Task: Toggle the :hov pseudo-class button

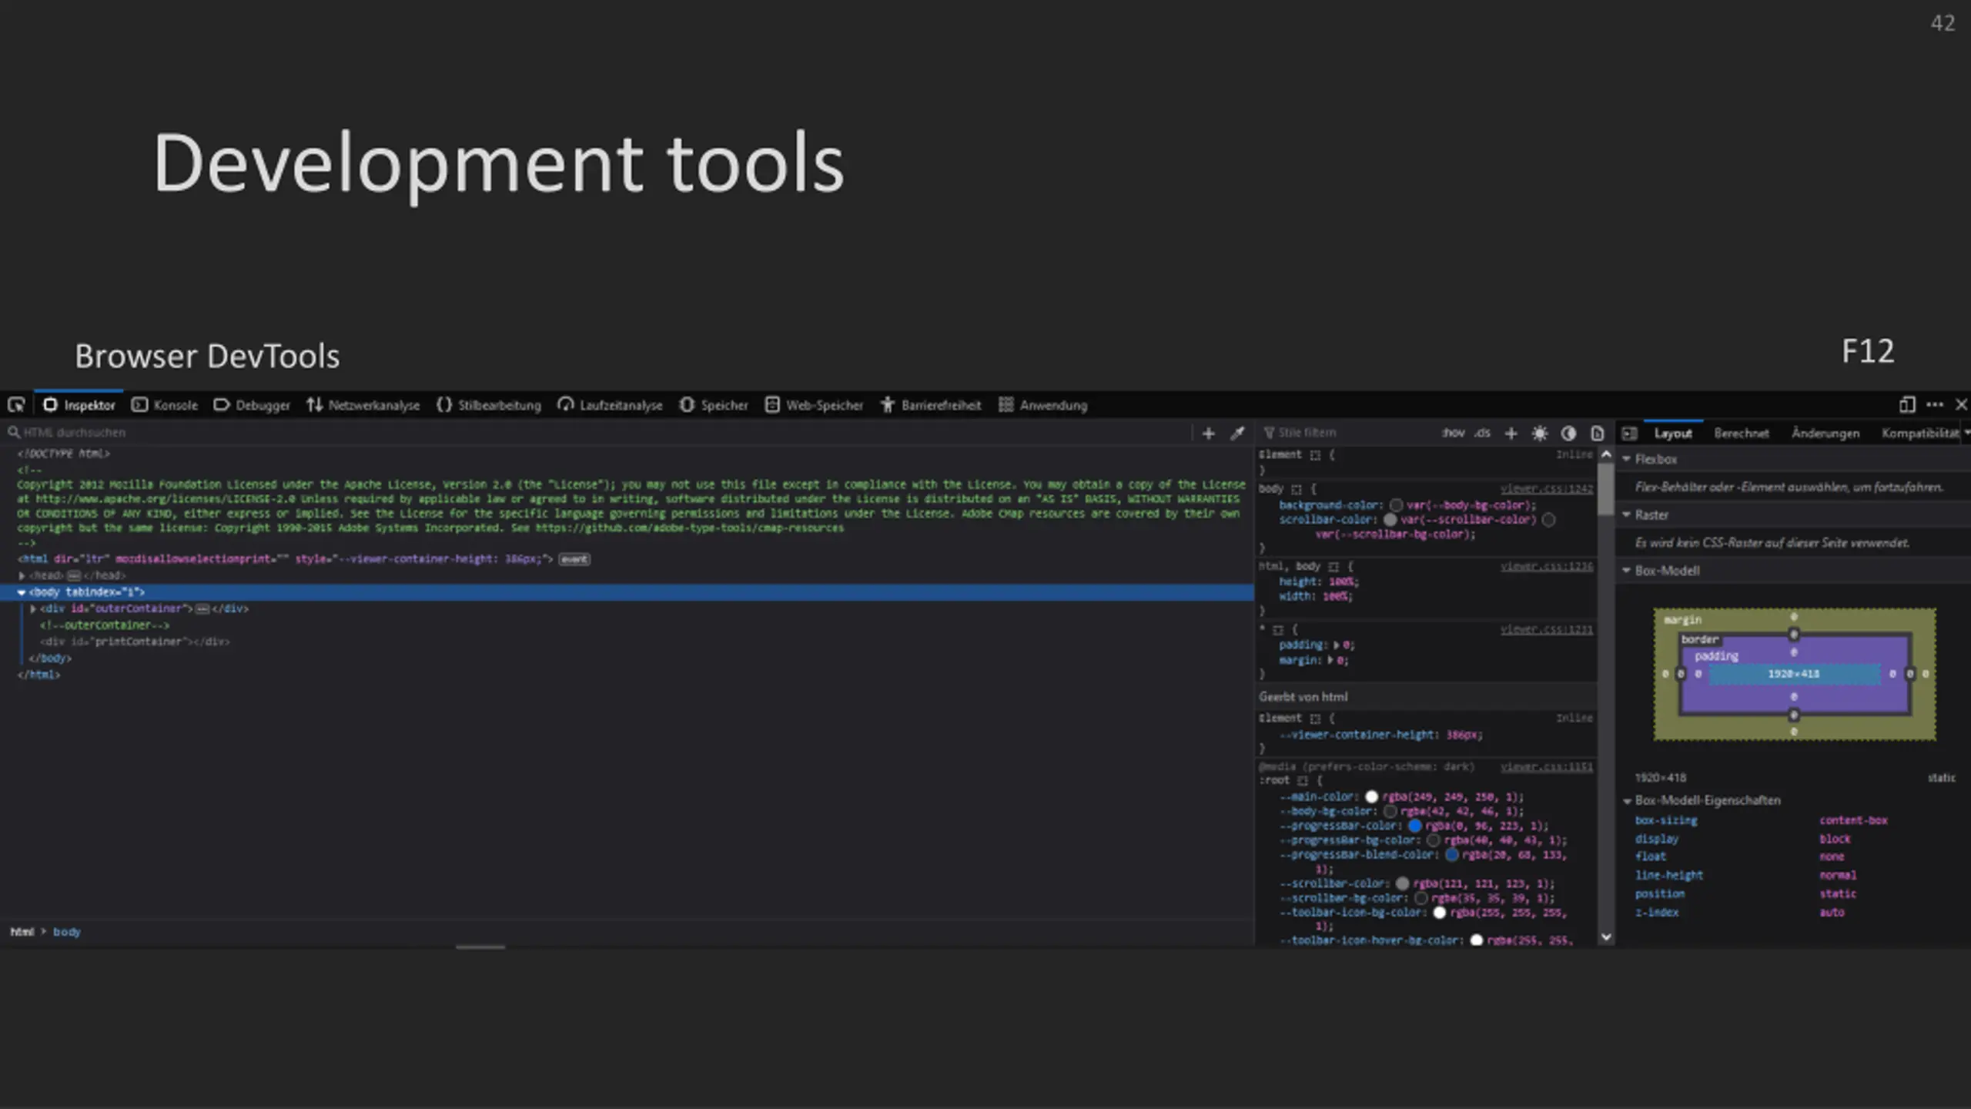Action: coord(1452,433)
